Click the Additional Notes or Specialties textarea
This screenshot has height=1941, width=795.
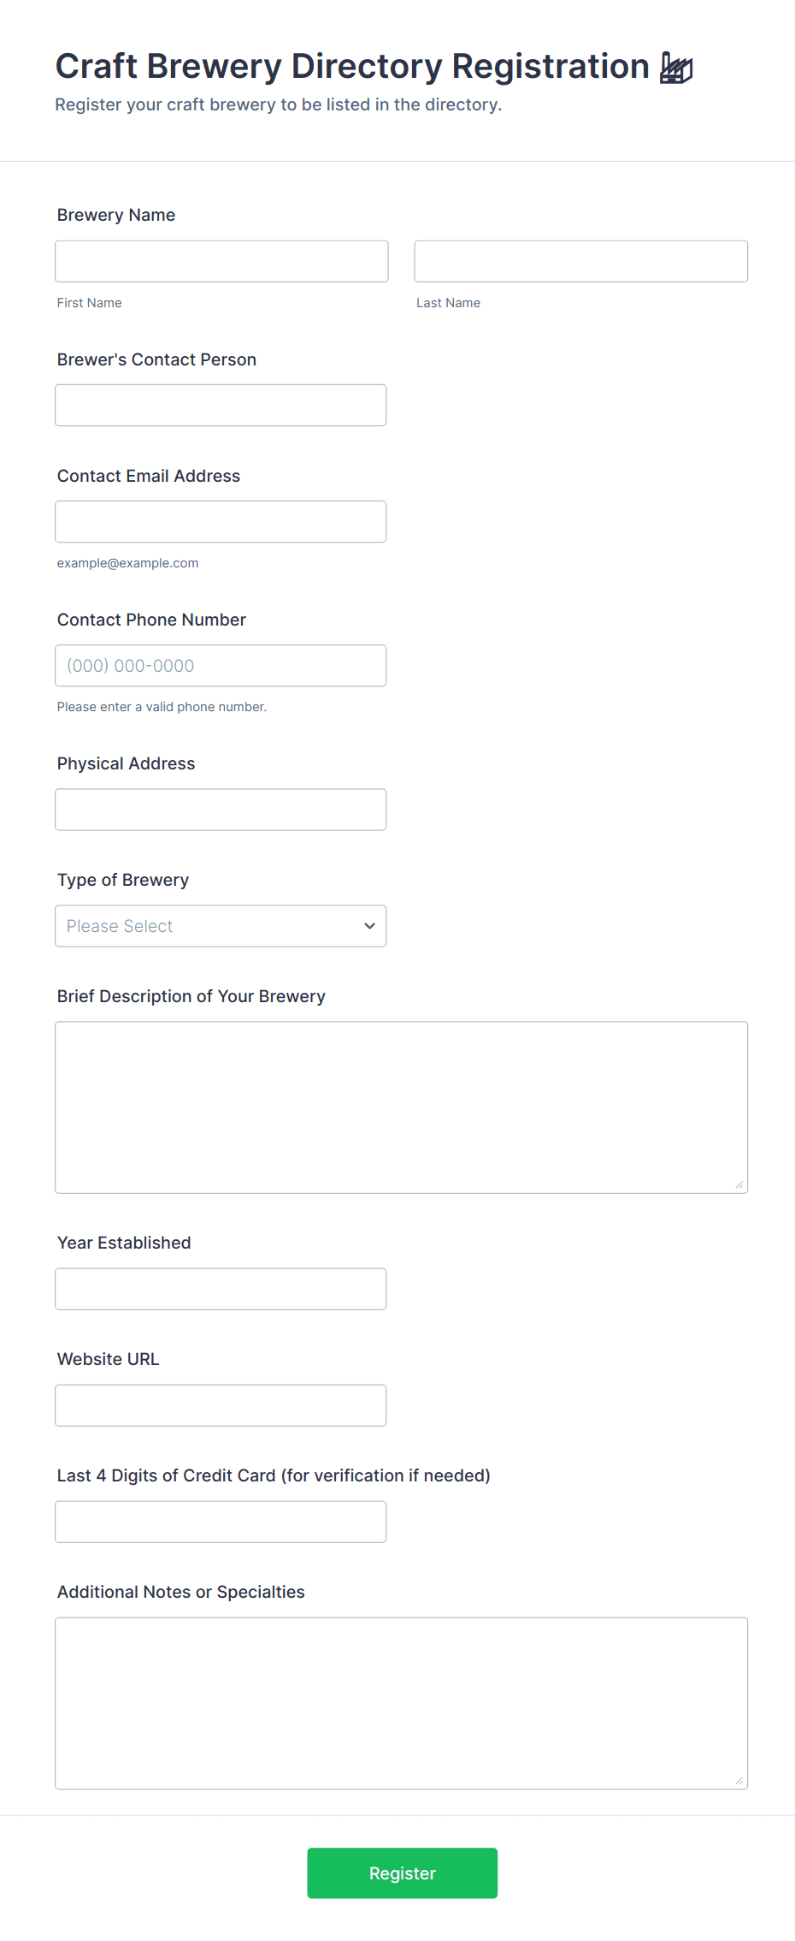click(x=401, y=1702)
